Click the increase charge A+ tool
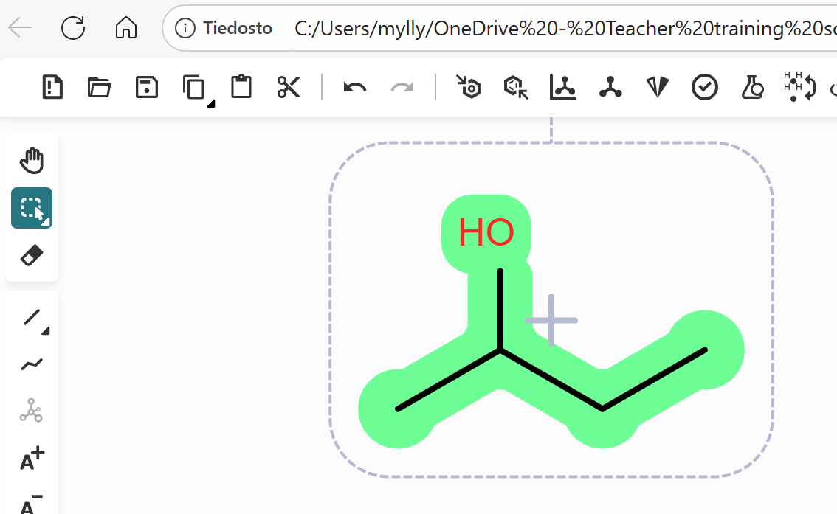Screen dimensions: 837x514 pos(32,459)
